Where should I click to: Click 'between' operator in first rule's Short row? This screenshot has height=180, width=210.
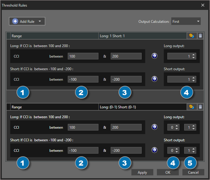click(x=56, y=79)
